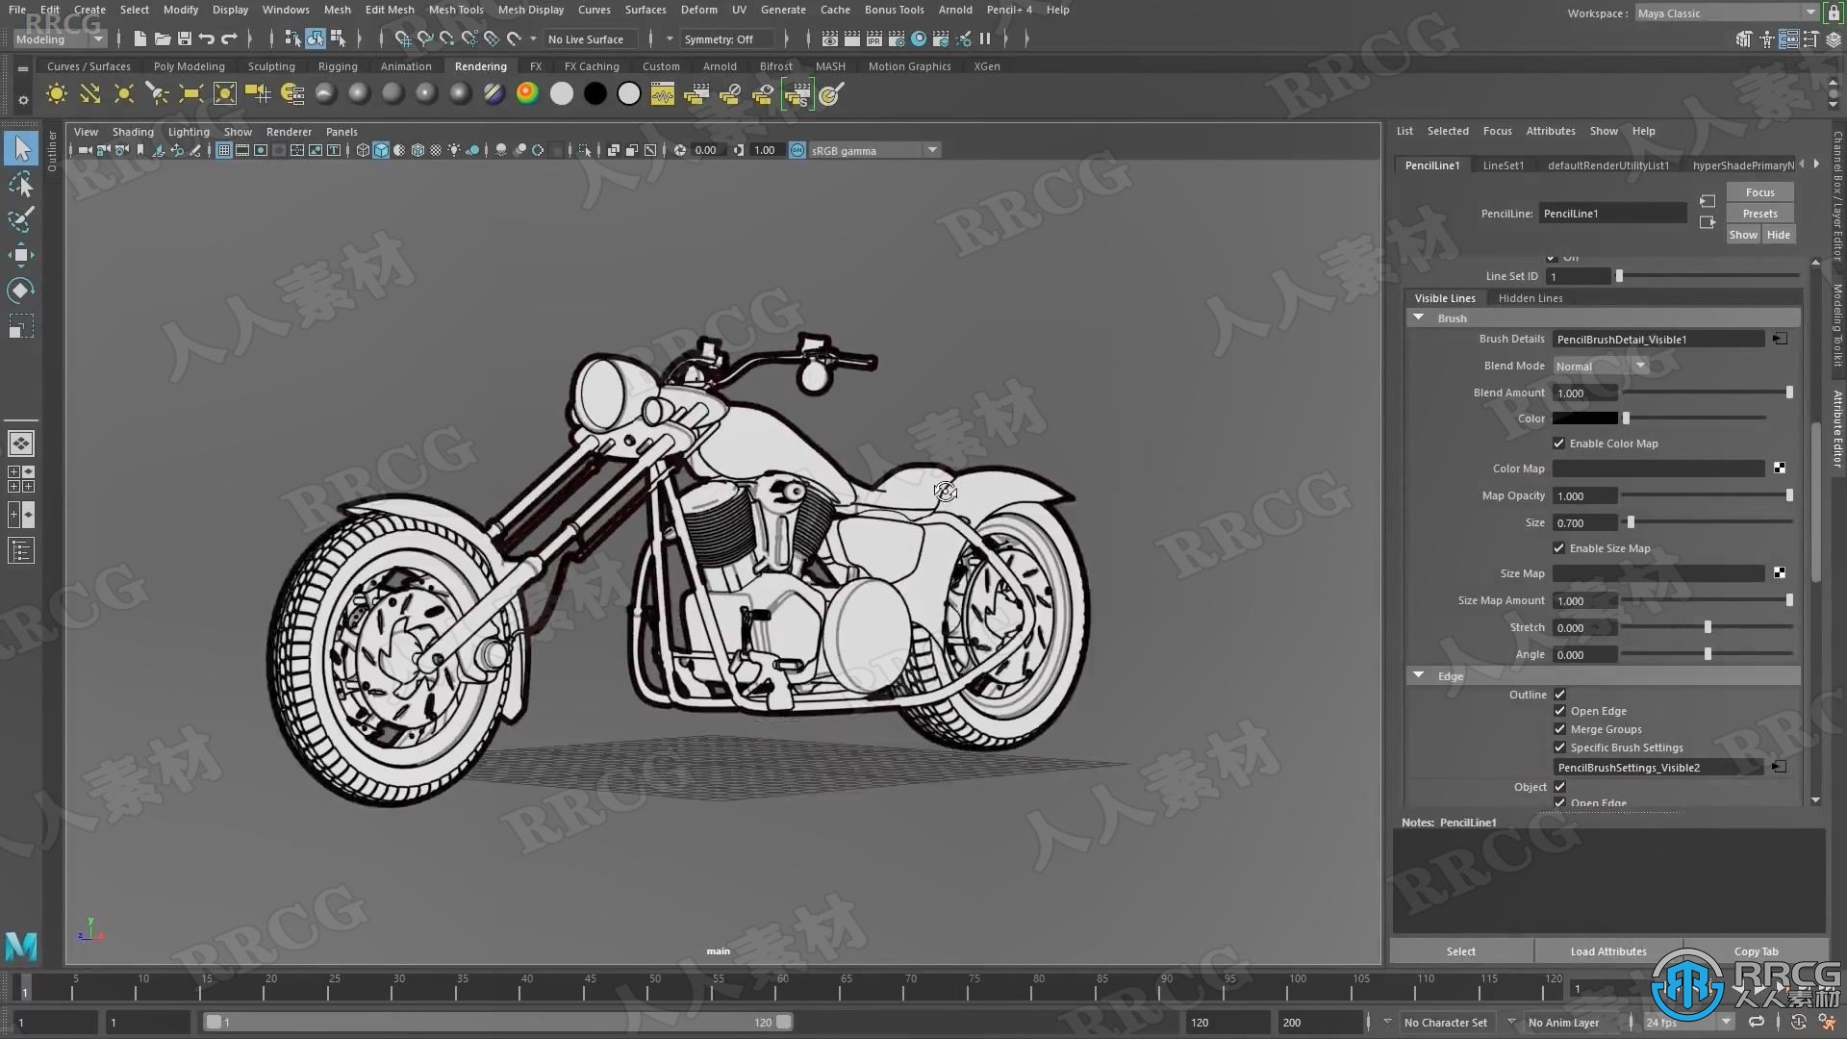
Task: Click the Focus button
Action: (1759, 192)
